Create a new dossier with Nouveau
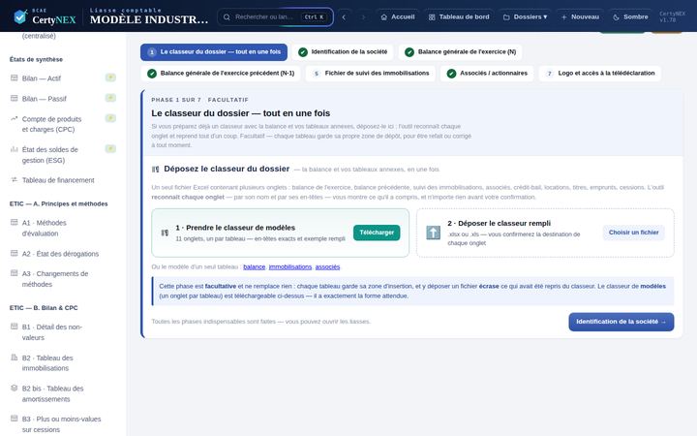This screenshot has width=697, height=436. click(x=580, y=16)
